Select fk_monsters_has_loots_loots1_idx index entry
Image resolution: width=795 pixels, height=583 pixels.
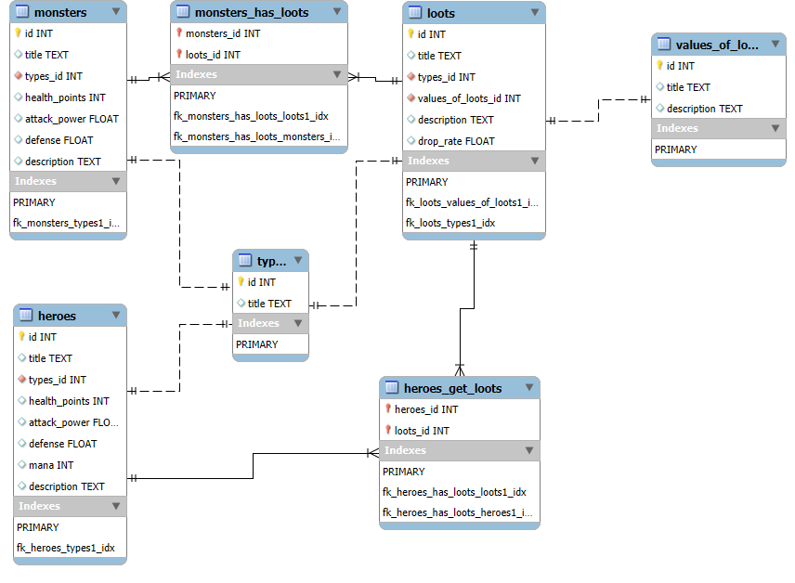click(x=251, y=116)
